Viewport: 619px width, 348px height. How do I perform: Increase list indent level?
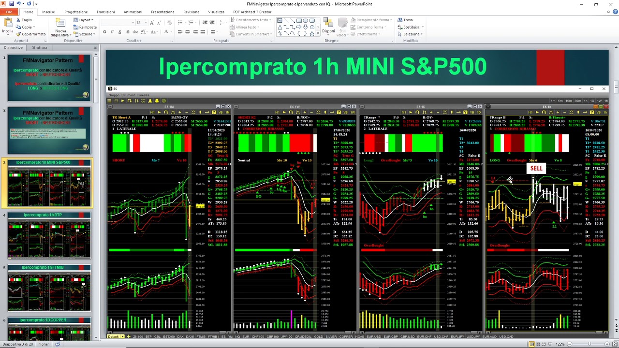pos(212,22)
